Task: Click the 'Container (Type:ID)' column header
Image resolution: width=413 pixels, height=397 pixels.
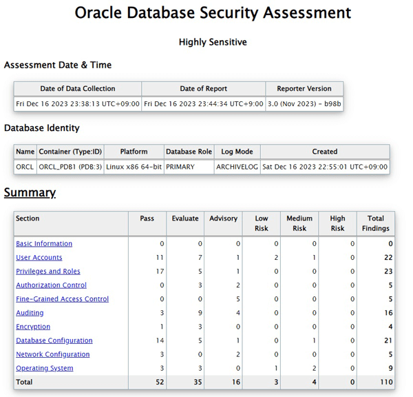Action: [x=70, y=152]
